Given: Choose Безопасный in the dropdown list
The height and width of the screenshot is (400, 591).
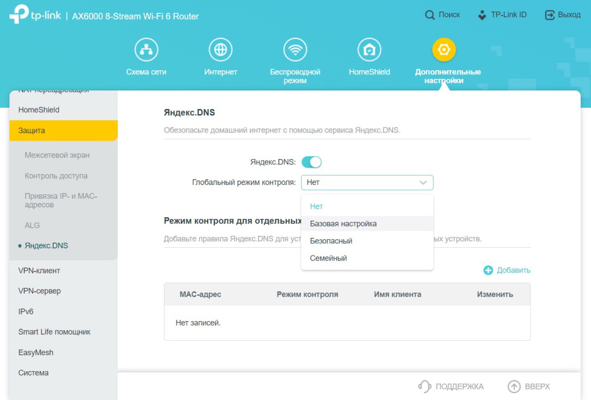Looking at the screenshot, I should pyautogui.click(x=367, y=241).
